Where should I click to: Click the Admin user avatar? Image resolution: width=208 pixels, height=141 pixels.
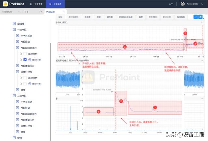pos(183,4)
